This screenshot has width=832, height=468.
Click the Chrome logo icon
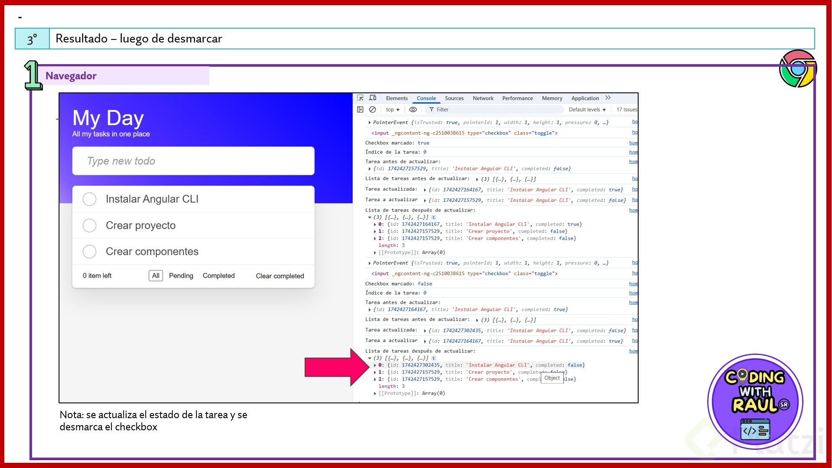point(797,68)
